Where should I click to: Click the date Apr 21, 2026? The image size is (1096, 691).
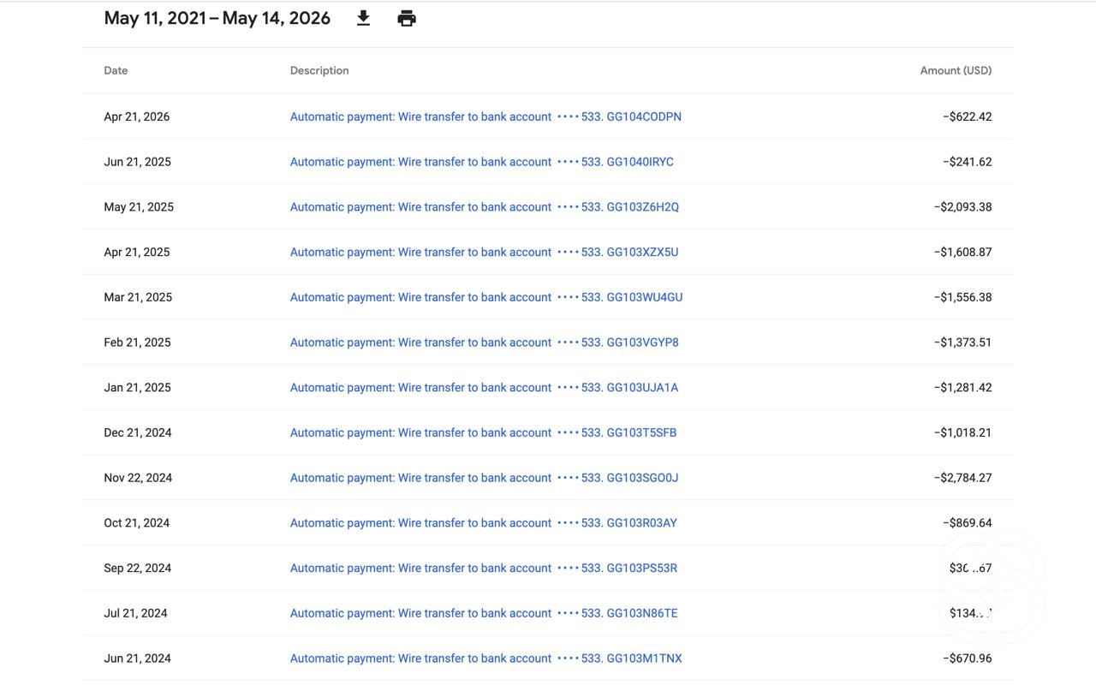click(x=137, y=116)
